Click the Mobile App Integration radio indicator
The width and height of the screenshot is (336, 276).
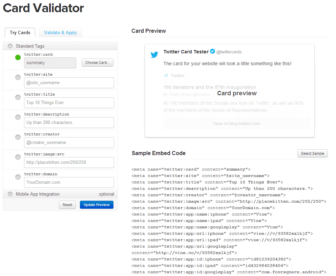click(10, 194)
